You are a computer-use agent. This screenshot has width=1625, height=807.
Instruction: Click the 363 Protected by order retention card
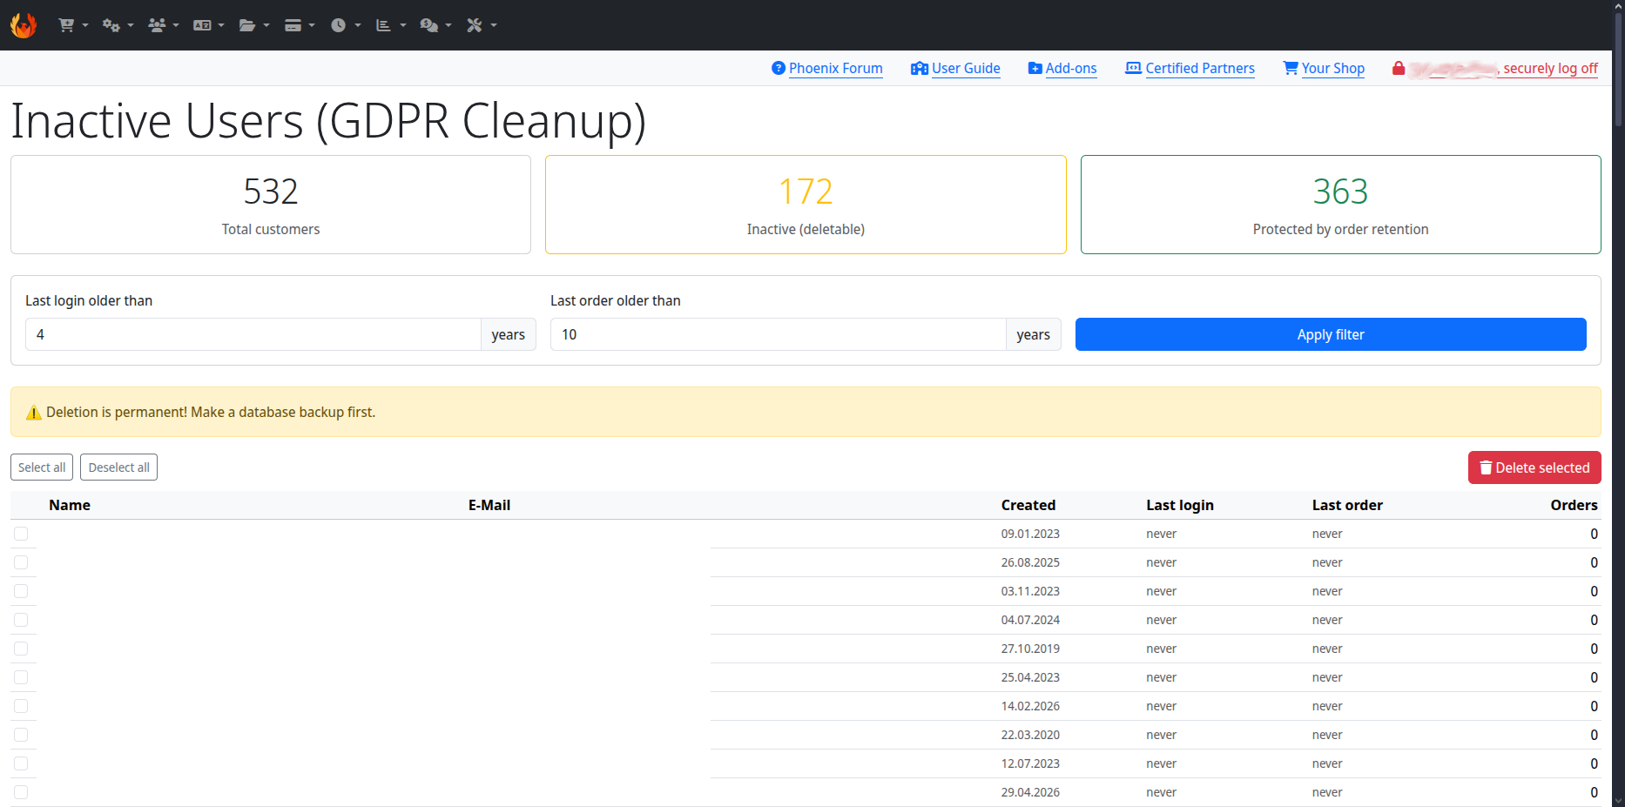(x=1341, y=205)
